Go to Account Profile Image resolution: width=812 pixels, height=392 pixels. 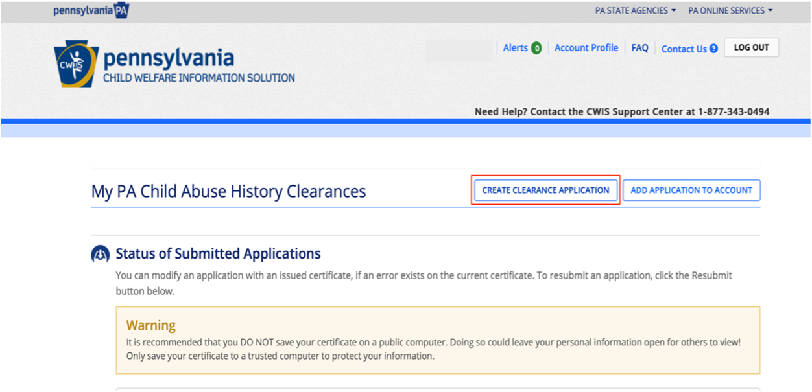point(586,48)
